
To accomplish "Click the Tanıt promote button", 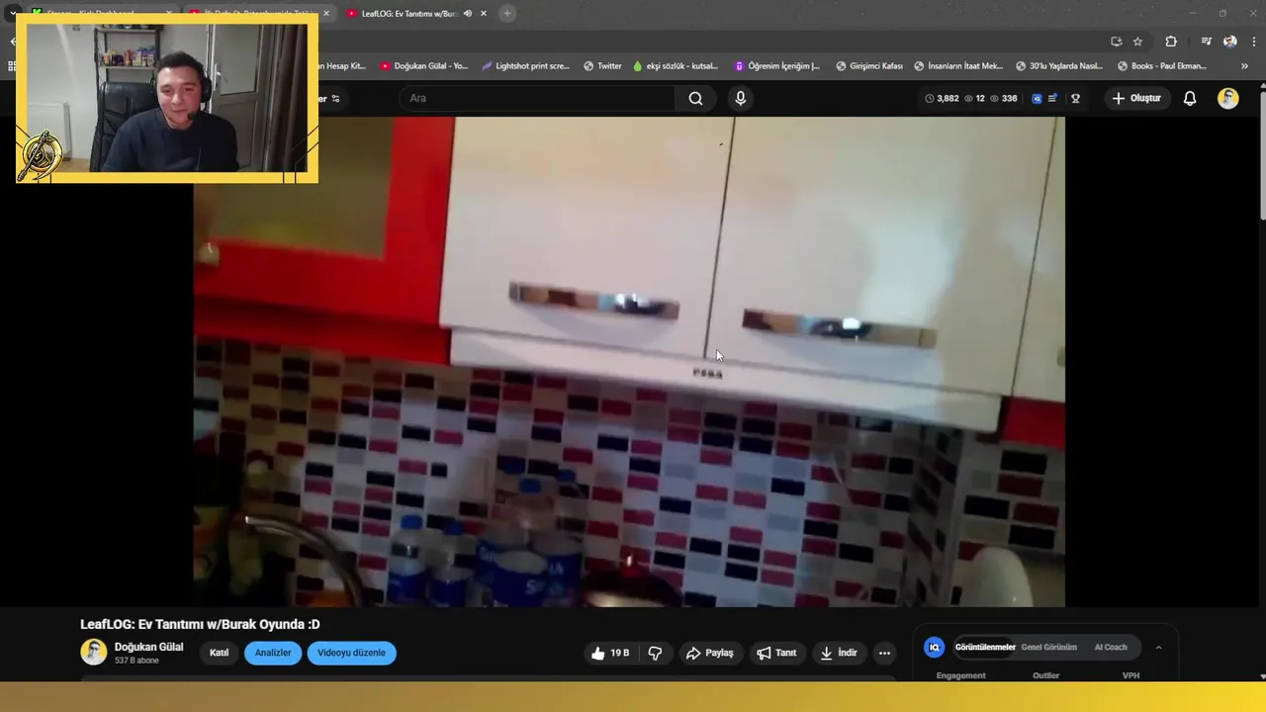I will pyautogui.click(x=776, y=653).
